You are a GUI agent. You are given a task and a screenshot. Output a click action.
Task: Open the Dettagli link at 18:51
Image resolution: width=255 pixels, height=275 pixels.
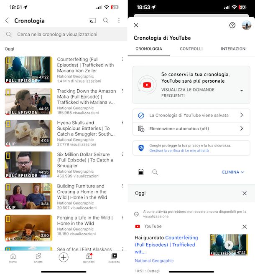click(x=154, y=271)
